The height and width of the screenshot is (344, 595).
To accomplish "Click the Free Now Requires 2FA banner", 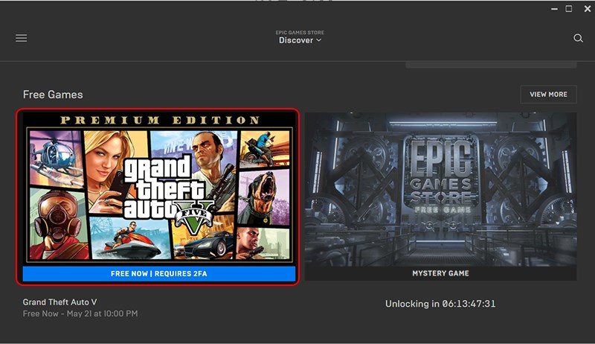I will click(x=158, y=273).
